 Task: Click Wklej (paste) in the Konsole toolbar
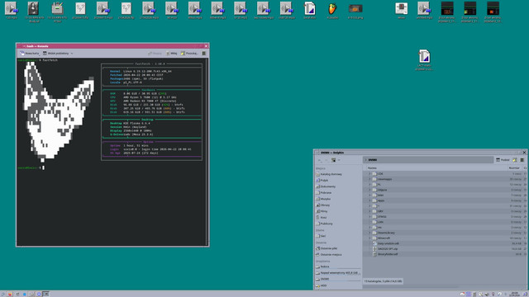point(172,53)
